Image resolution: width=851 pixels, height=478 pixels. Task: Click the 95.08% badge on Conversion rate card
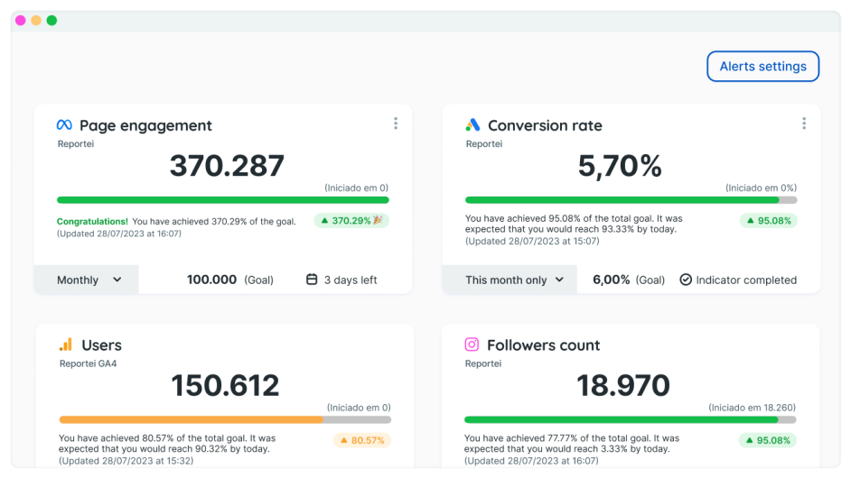click(x=769, y=220)
